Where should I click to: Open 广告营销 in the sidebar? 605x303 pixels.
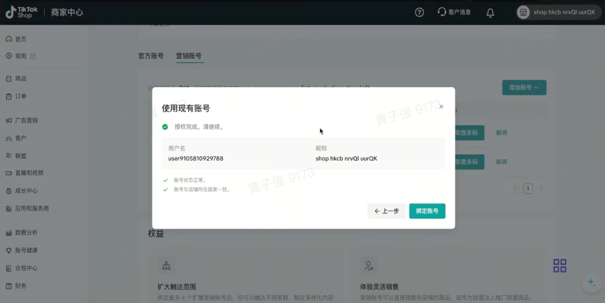[26, 120]
